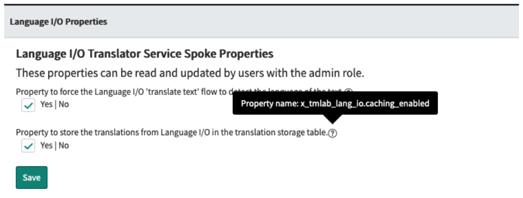
Task: Click the Language I/O Properties header bar
Action: pos(262,21)
